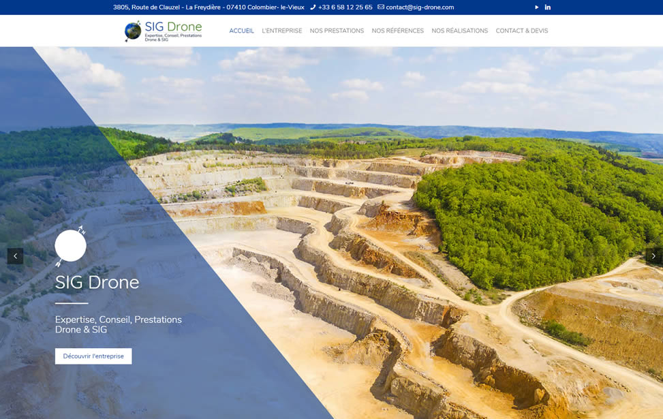Click the right arrow to show next slide

pos(652,255)
